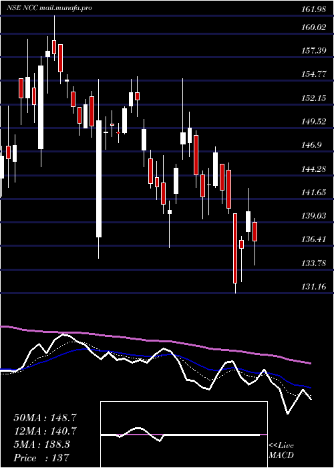
Task: Select the 160.02 price axis label
Action: (315, 27)
